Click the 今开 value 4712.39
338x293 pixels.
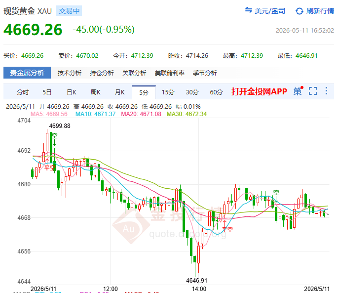coord(142,56)
